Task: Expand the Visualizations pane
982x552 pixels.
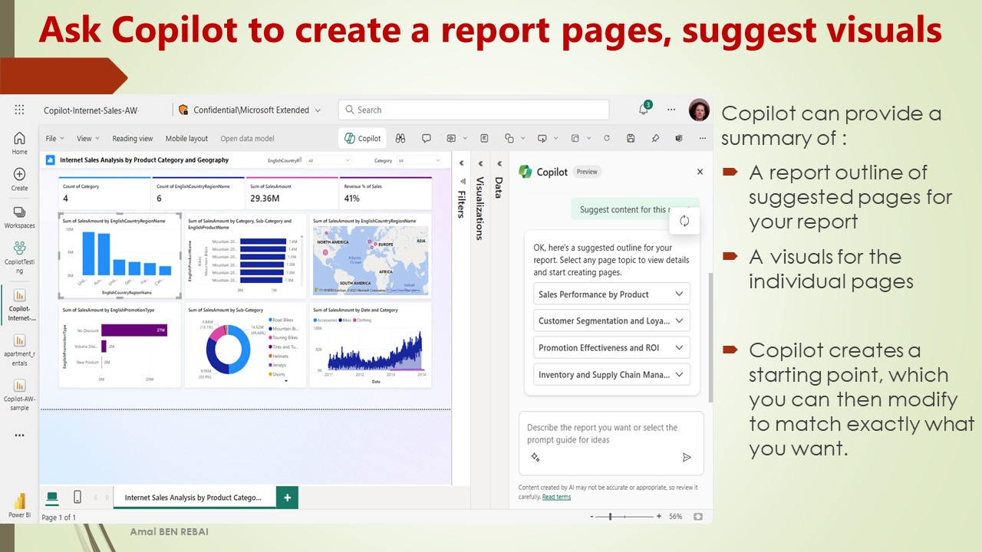Action: click(x=480, y=163)
